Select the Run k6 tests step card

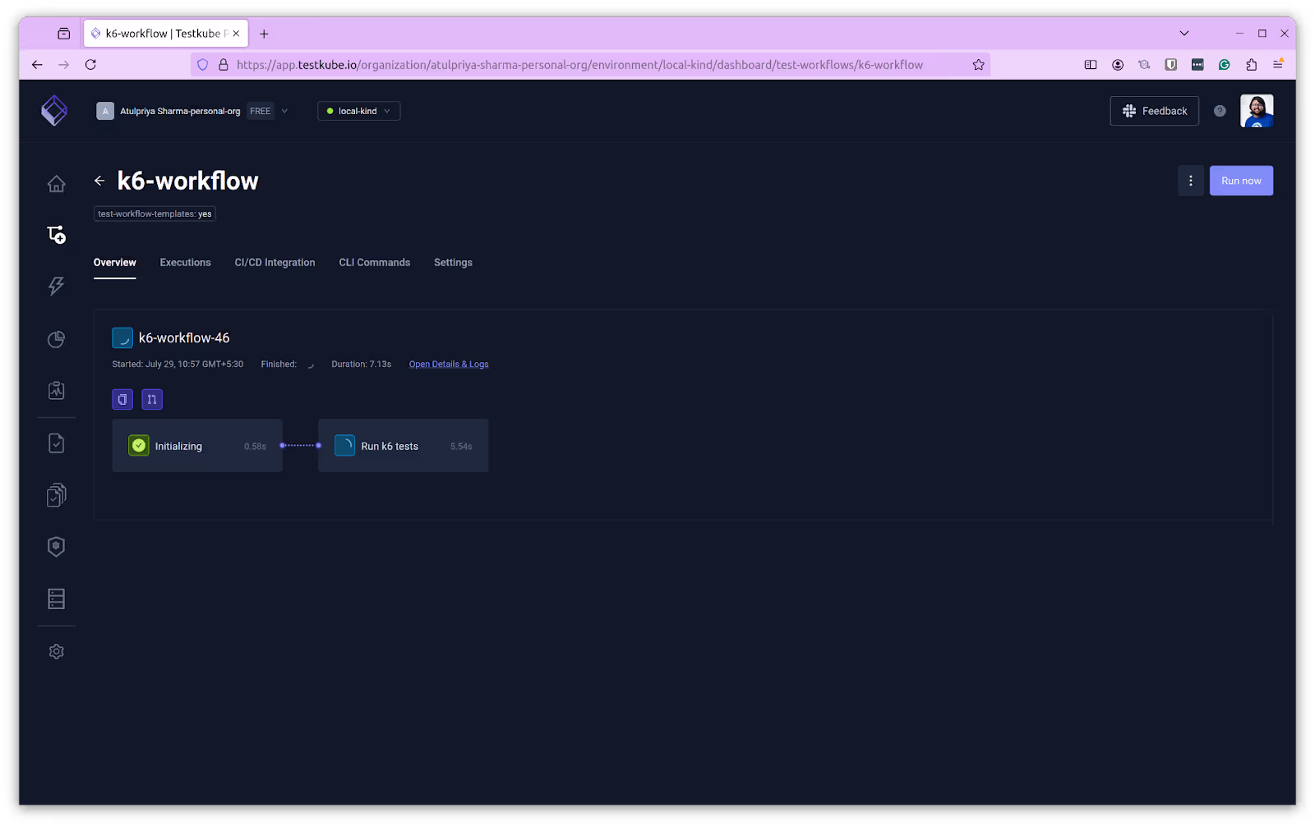point(403,446)
